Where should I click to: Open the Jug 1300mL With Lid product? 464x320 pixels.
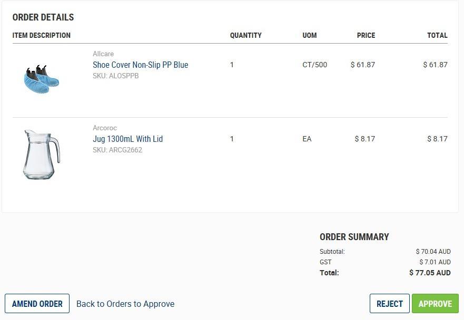(127, 139)
